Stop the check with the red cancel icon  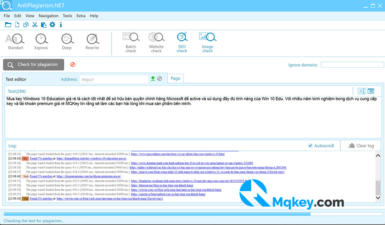point(73,64)
